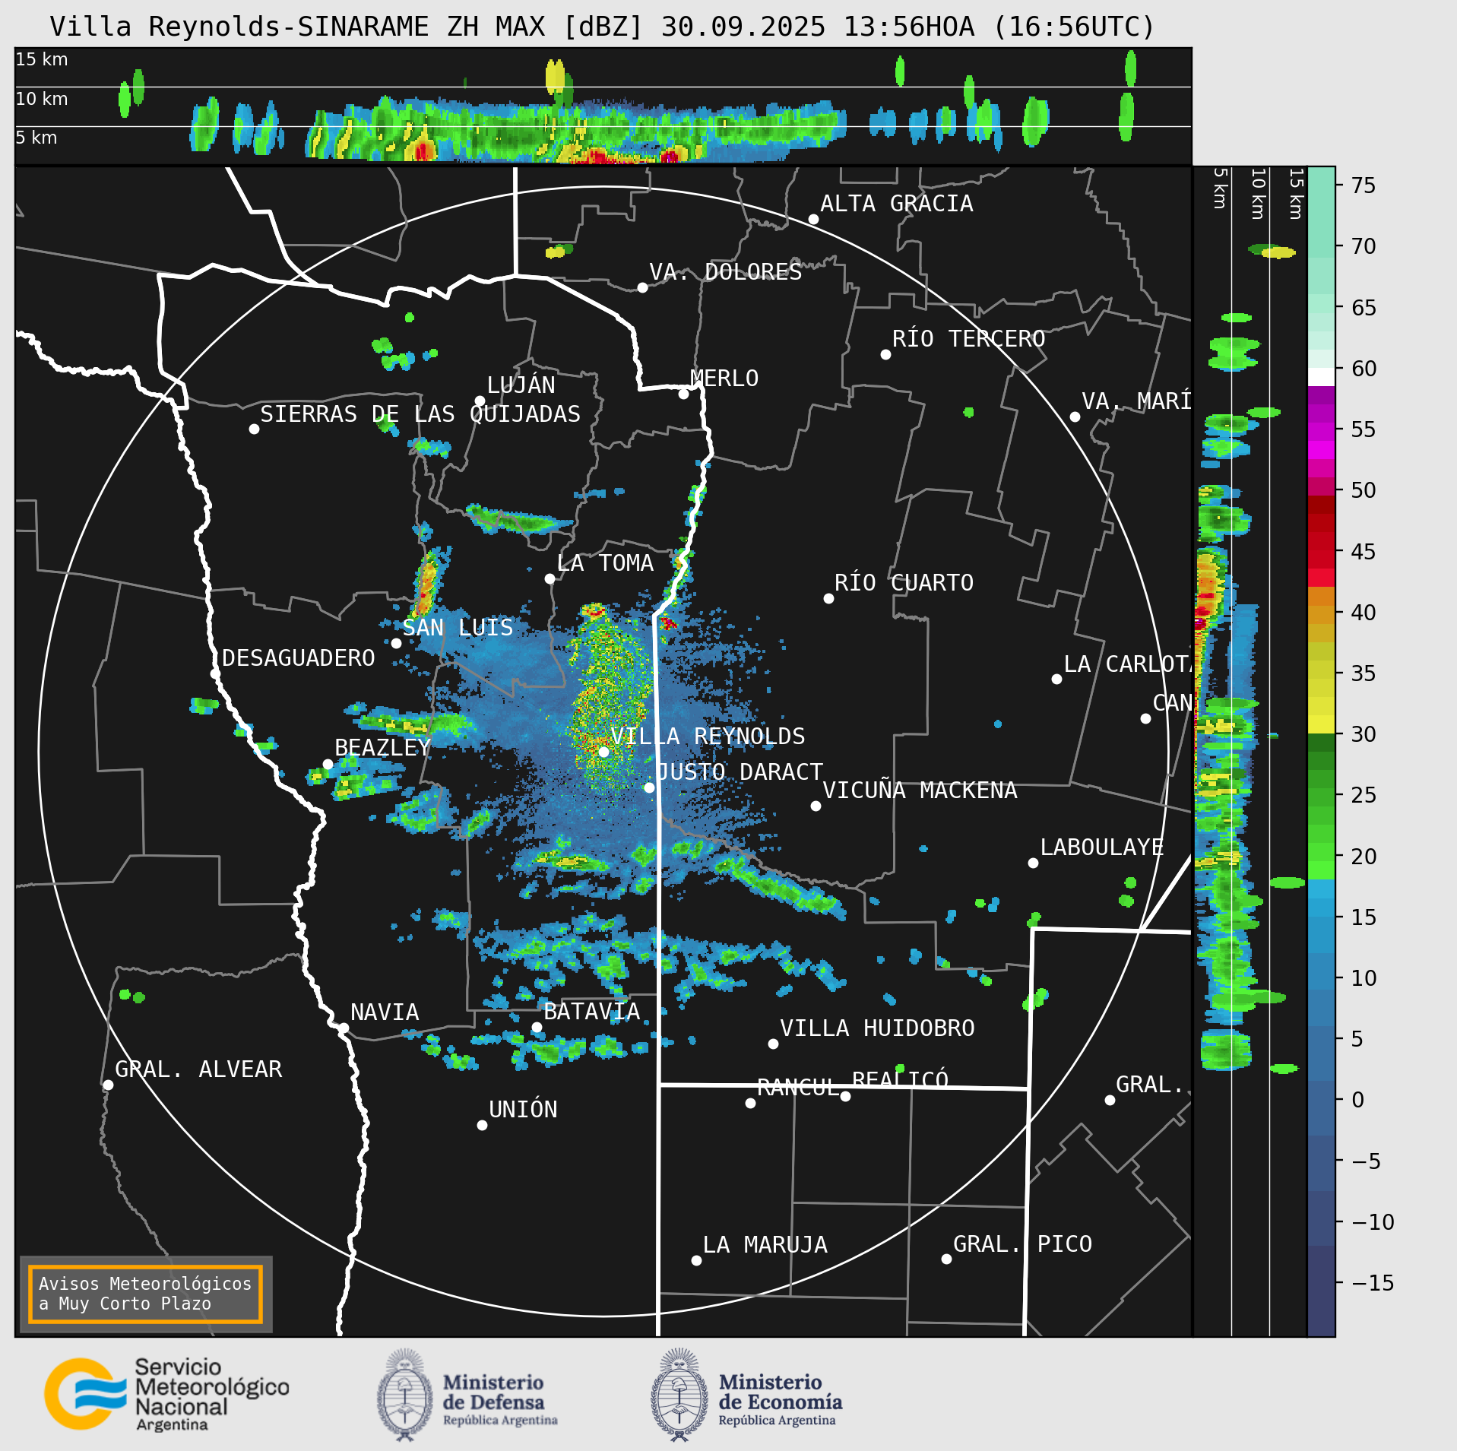Click the yellow echo top in upper cross-section
This screenshot has height=1451, width=1457.
[x=556, y=76]
